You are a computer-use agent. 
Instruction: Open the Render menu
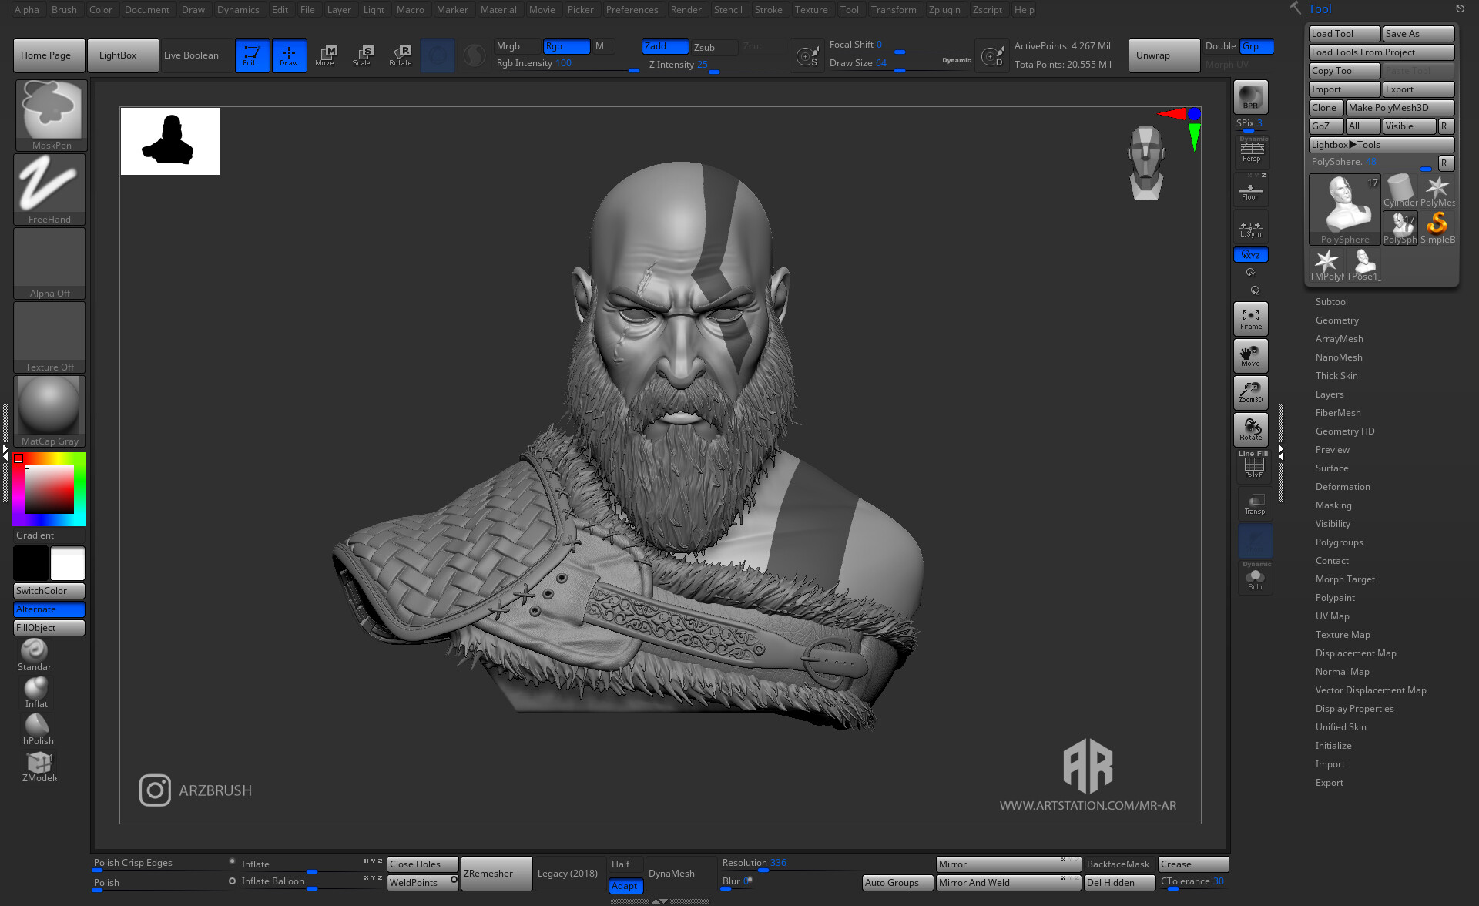[686, 9]
